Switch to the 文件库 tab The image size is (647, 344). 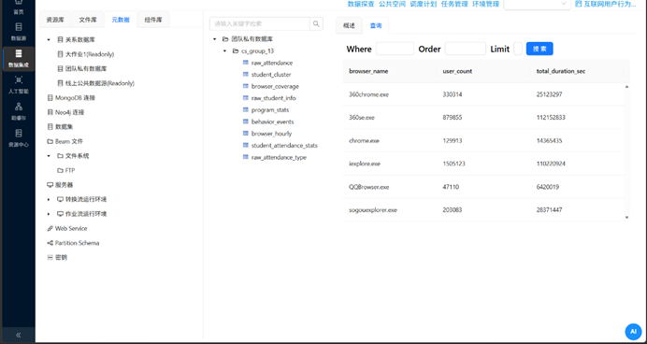pyautogui.click(x=88, y=20)
